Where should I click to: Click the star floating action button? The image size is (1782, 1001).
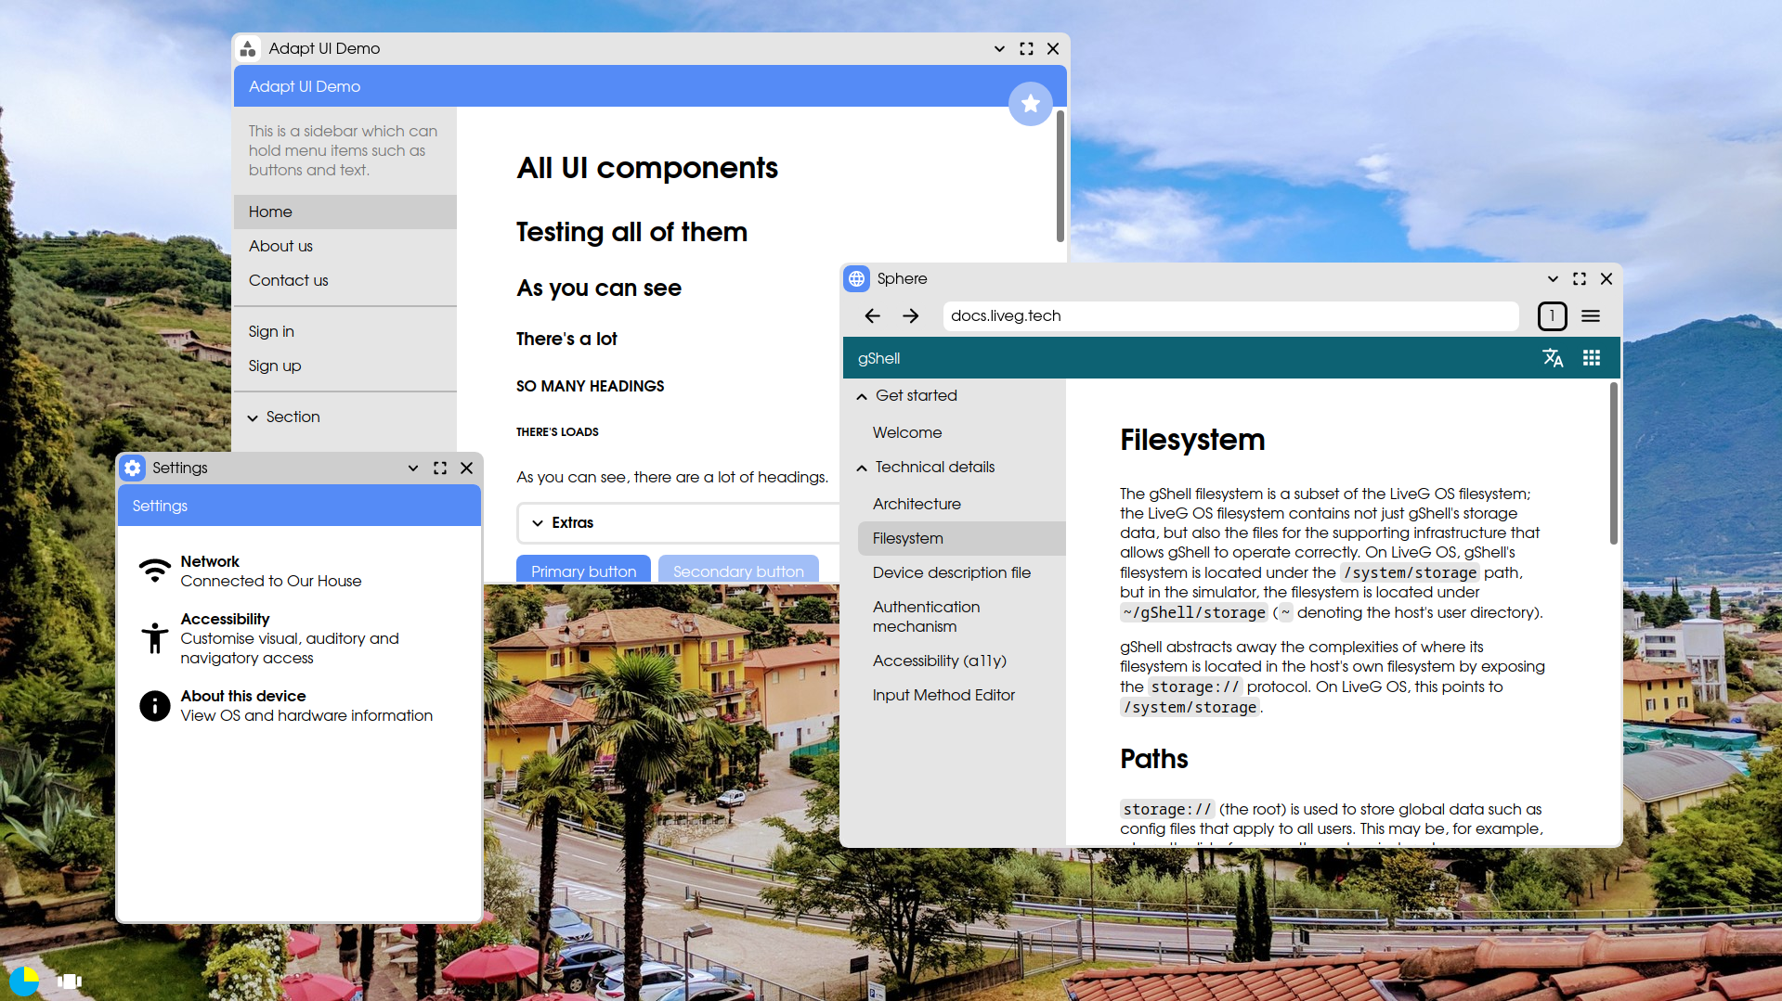(x=1030, y=104)
